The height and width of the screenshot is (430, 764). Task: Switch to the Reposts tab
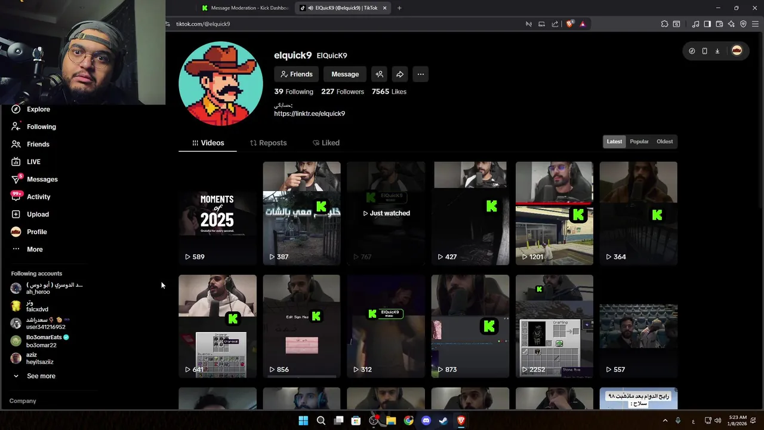click(x=268, y=143)
